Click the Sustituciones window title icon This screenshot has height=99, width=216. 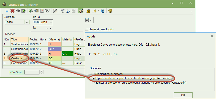[x=4, y=4]
